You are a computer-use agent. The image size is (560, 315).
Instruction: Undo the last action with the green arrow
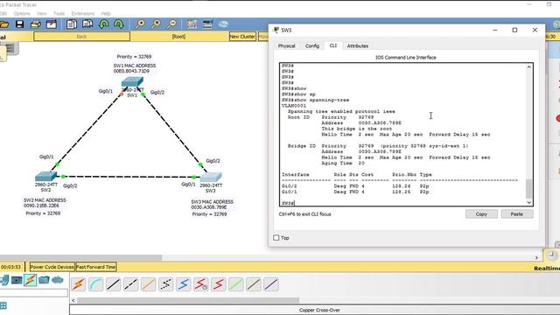104,24
